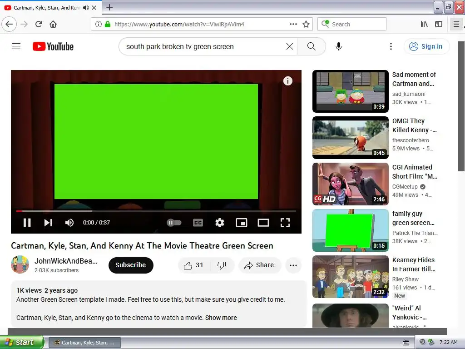
Task: Open the JohnWickAndBea... channel avatar
Action: click(x=20, y=264)
